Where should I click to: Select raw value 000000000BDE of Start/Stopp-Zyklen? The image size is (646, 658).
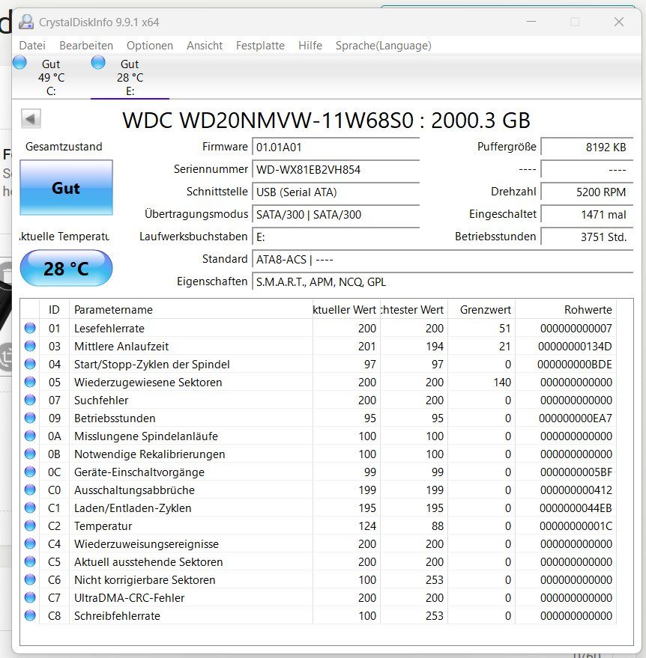point(575,365)
